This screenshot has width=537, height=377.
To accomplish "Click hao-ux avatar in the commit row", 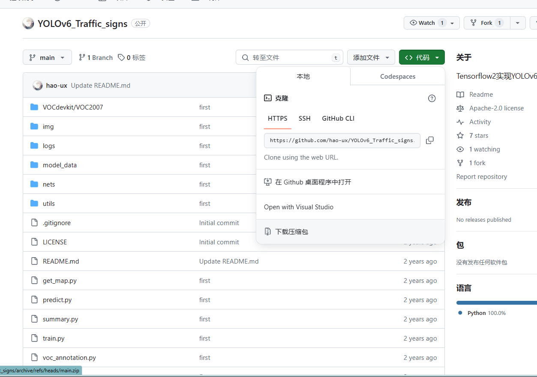I will pos(38,85).
